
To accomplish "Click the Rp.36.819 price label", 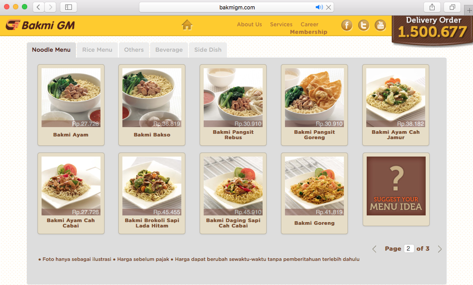I will 167,124.
